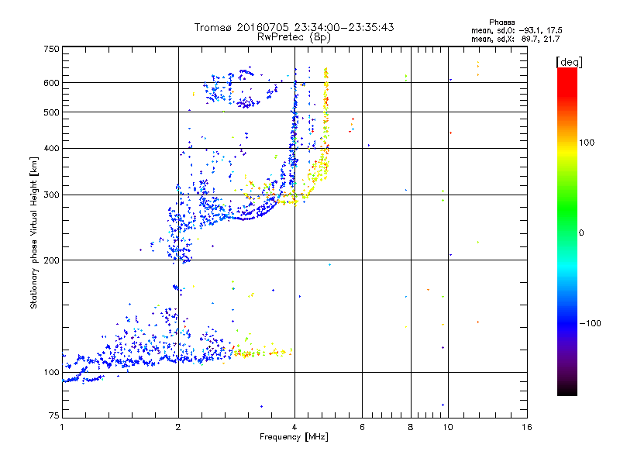
Task: Click the y-axis tick label '600'
Action: coord(51,83)
